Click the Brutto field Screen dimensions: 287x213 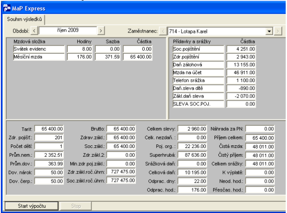[121, 129]
